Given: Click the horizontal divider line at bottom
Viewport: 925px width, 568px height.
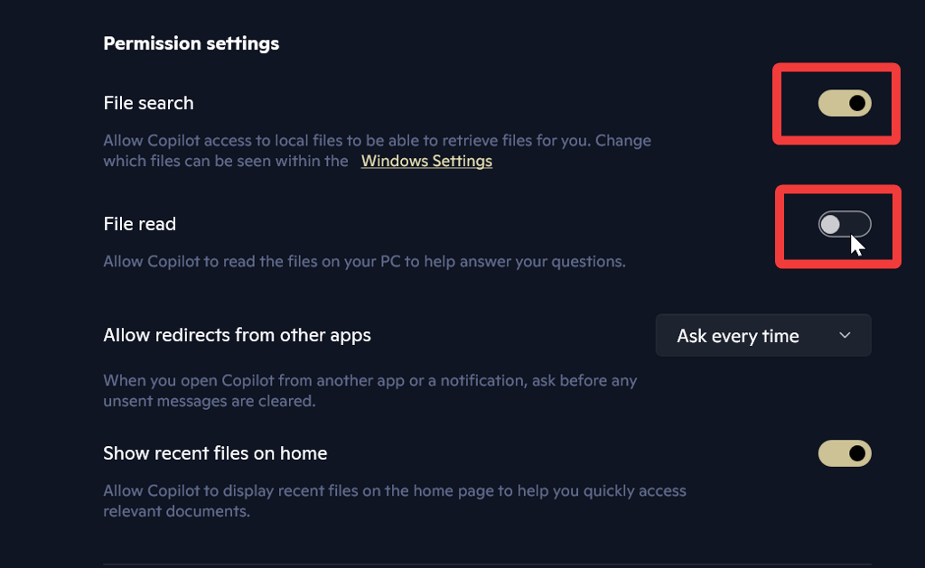Looking at the screenshot, I should point(488,564).
